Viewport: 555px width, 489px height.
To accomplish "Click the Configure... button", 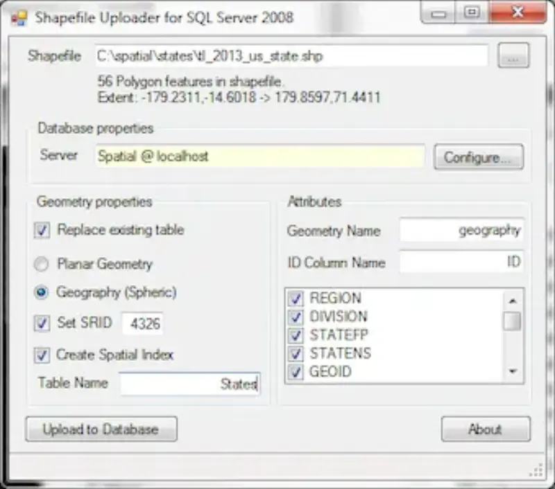I will tap(479, 157).
